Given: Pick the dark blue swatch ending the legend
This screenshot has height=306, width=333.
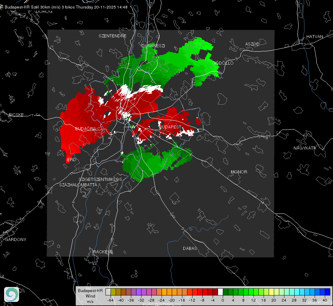Looking at the screenshot, I should tap(328, 292).
